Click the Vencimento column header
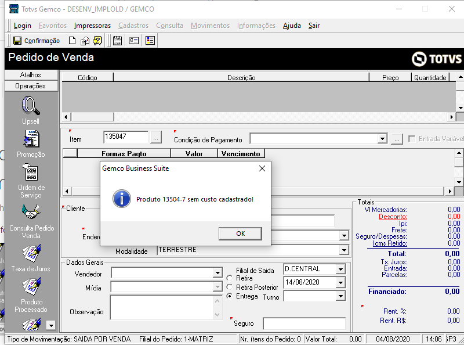The width and height of the screenshot is (464, 345). [241, 153]
